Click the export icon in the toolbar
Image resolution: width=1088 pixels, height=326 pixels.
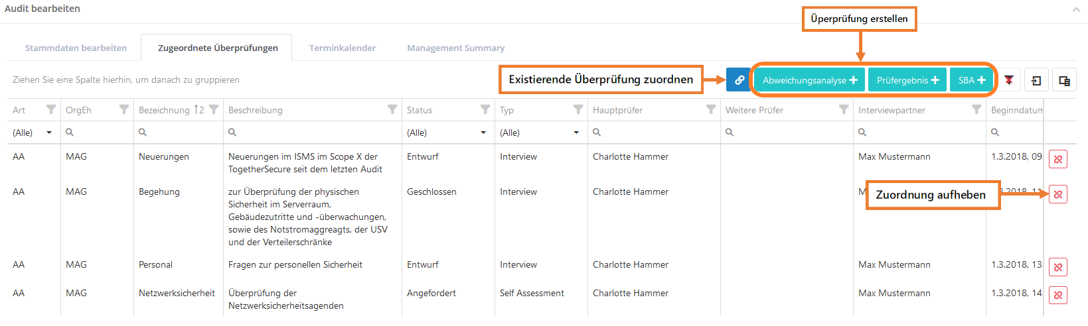[1036, 81]
